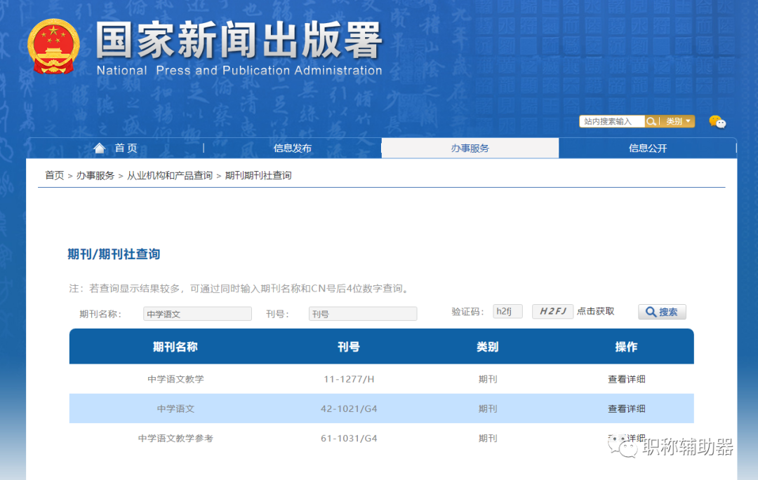Click the 期刊名称 input showing 中学语文

(197, 313)
